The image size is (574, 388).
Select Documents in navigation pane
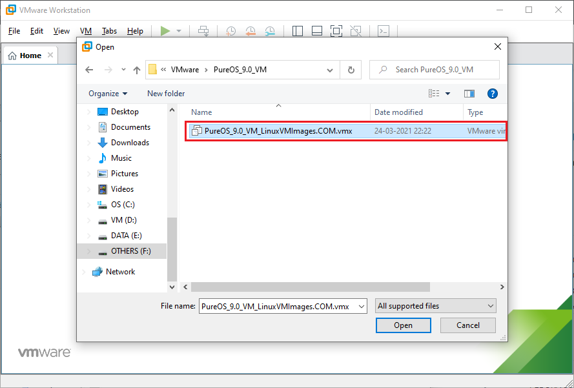tap(130, 127)
